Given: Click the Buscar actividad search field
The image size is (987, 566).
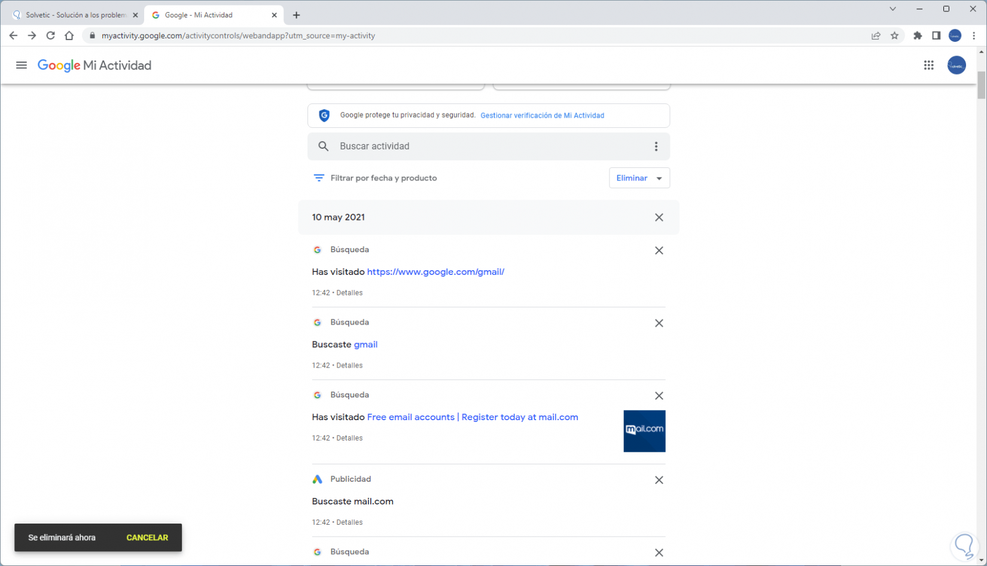Looking at the screenshot, I should click(489, 146).
